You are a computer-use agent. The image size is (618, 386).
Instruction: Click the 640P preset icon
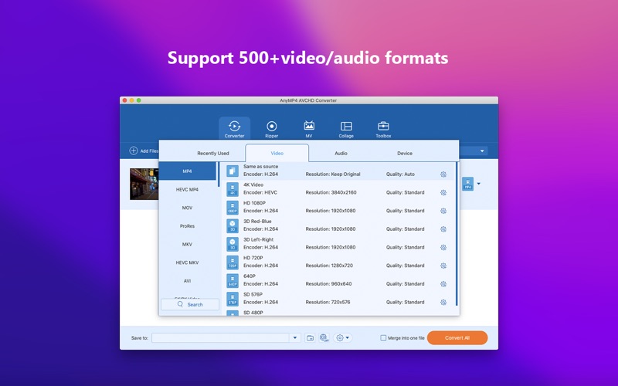coord(233,281)
